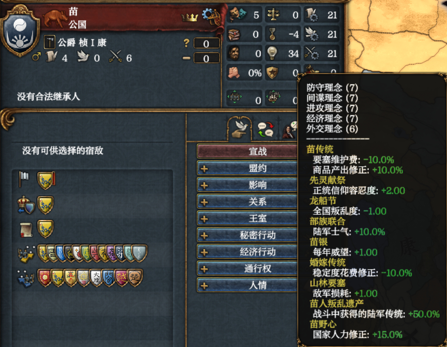Screen dimensions: 447x347
Task: Expand the 盟约 alliance actions section
Action: [247, 168]
